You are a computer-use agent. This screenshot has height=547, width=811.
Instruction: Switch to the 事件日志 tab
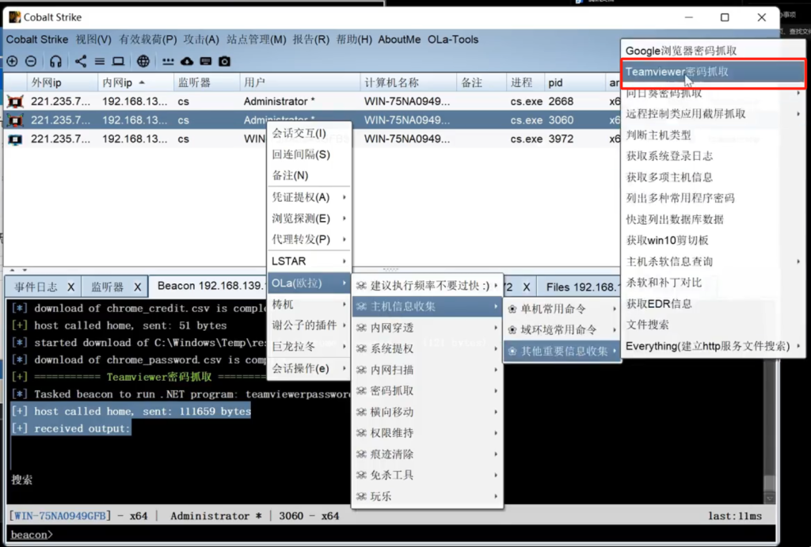coord(36,287)
